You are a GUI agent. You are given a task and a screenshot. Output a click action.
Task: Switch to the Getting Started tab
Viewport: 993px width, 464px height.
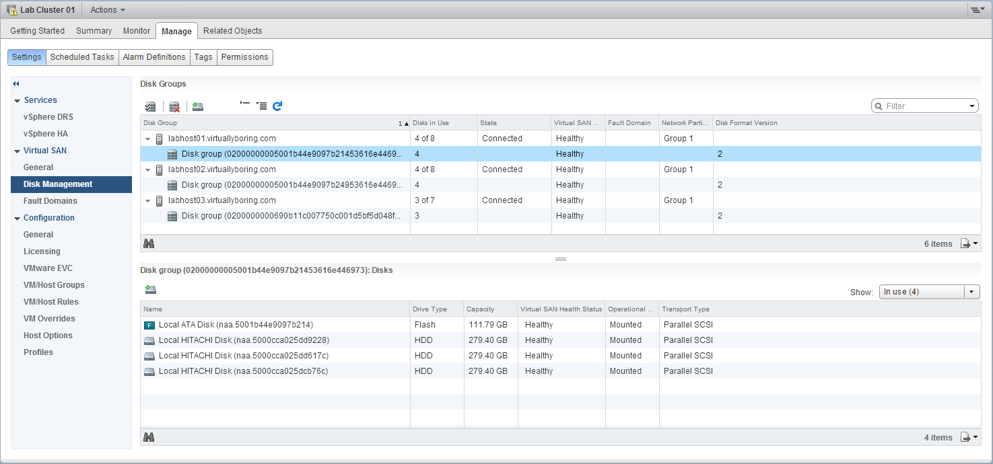pyautogui.click(x=38, y=31)
